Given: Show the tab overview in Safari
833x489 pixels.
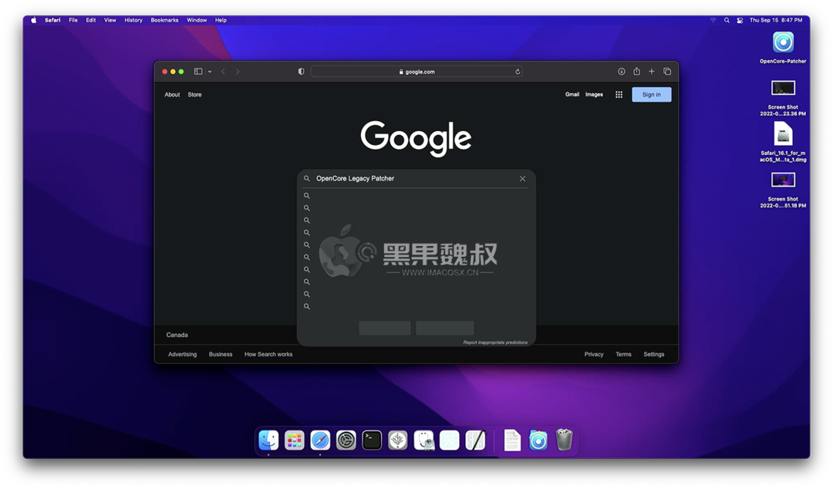Looking at the screenshot, I should click(x=667, y=71).
